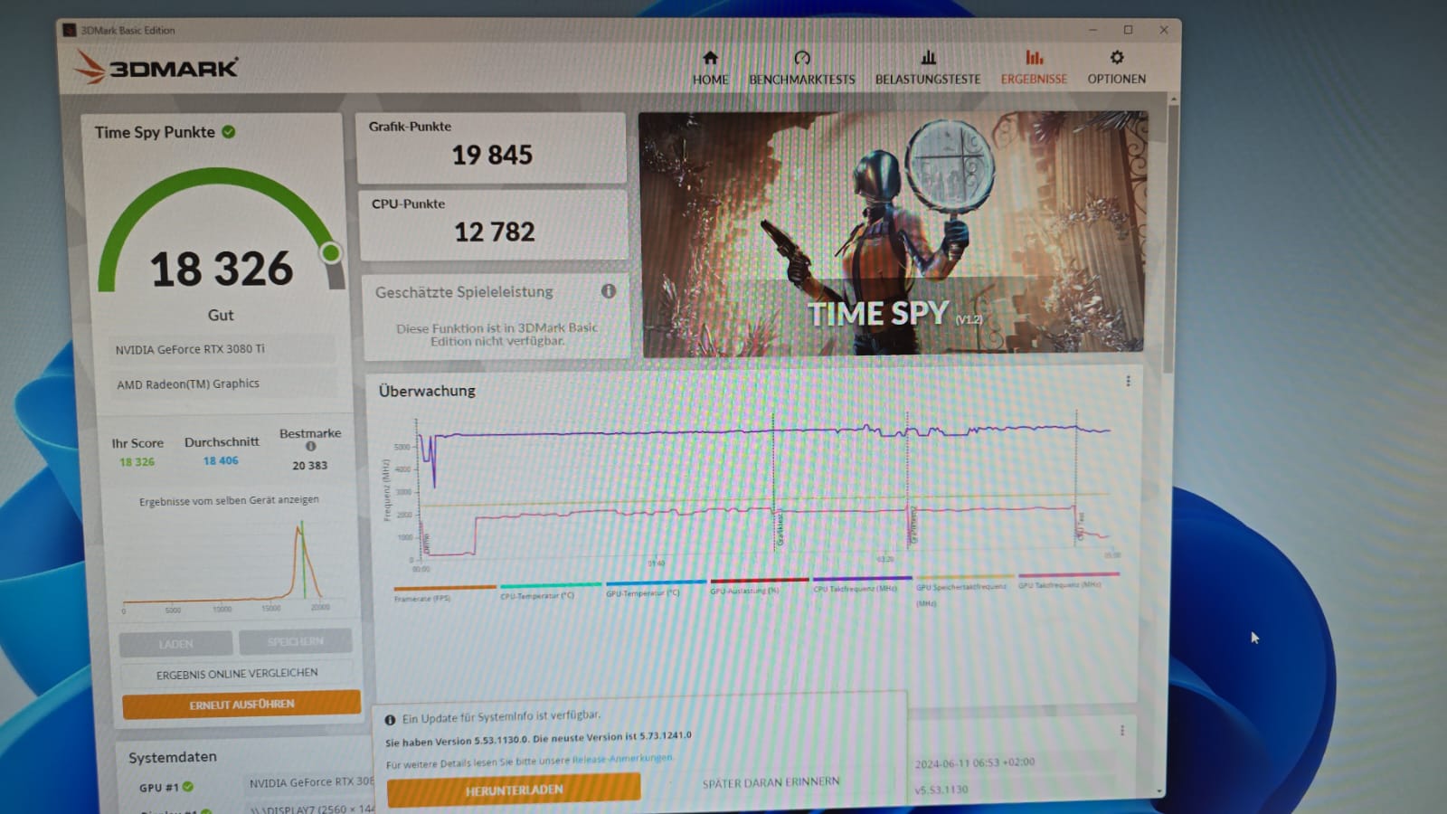Click the Gut rating label
1447x814 pixels.
(x=221, y=315)
